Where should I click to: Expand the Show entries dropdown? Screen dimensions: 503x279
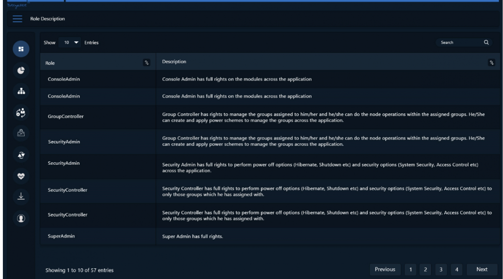tap(70, 42)
